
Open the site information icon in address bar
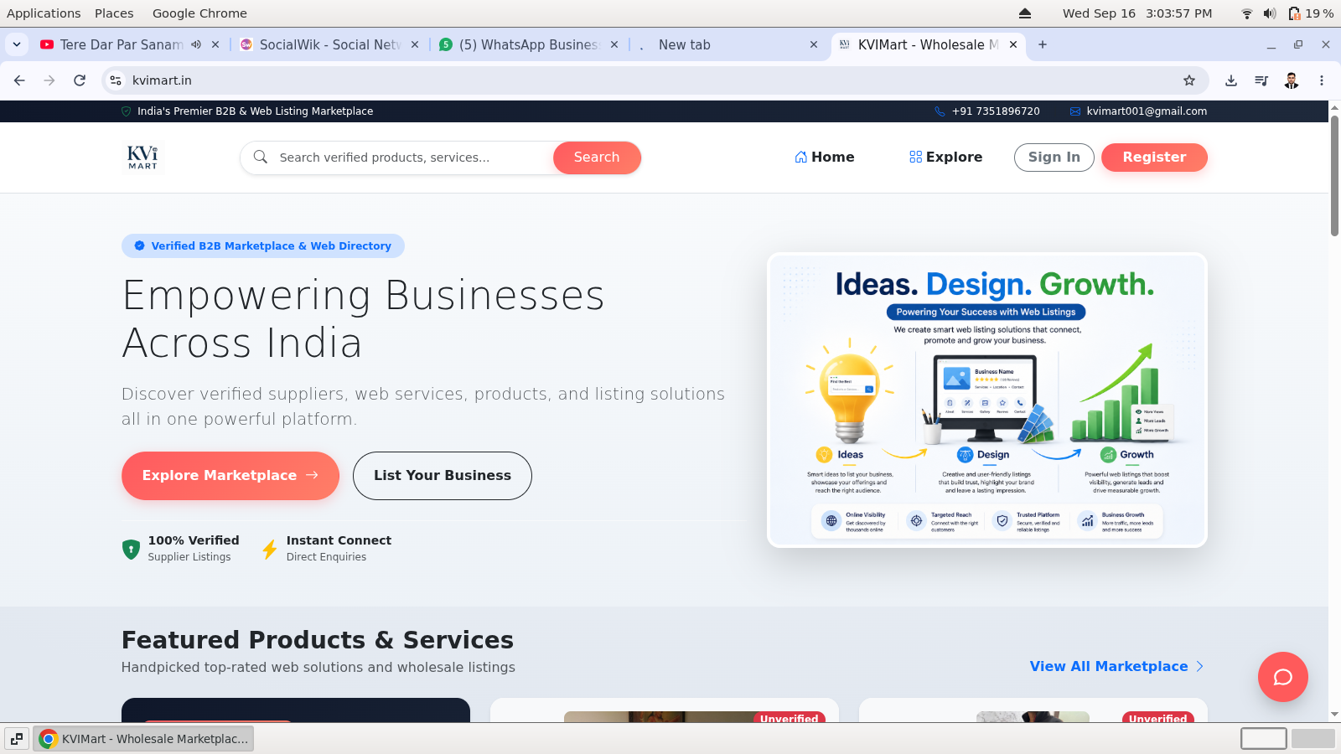click(116, 80)
